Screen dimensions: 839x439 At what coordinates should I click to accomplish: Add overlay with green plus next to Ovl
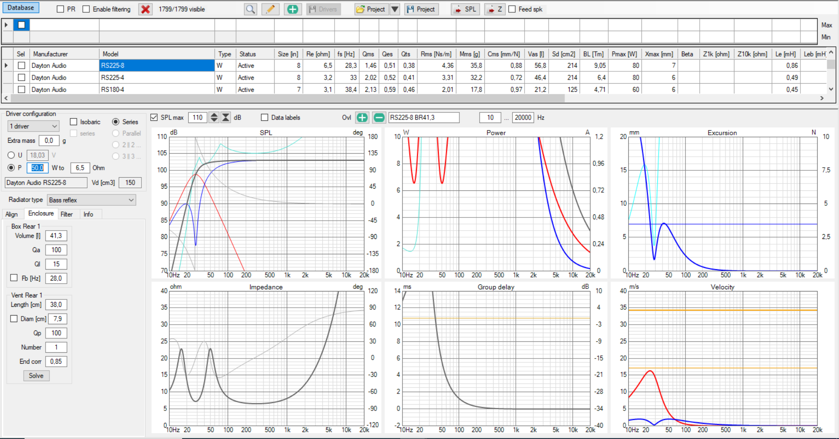[x=362, y=117]
